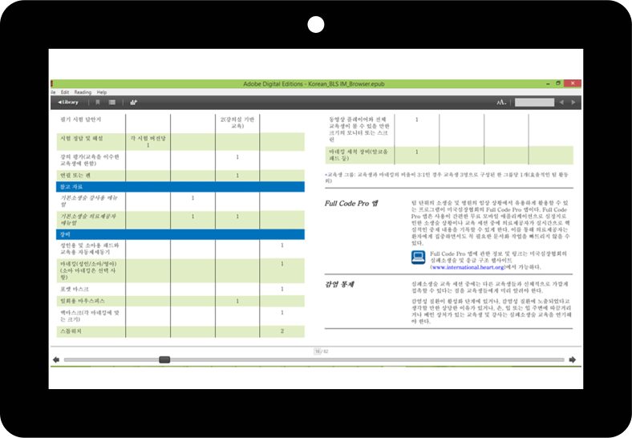The height and width of the screenshot is (438, 632).
Task: Turn to the next page with the right arrow
Action: tap(573, 359)
